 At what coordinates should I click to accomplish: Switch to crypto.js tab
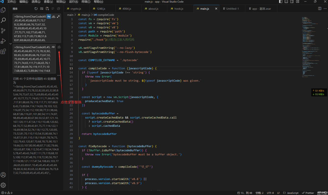point(76,9)
